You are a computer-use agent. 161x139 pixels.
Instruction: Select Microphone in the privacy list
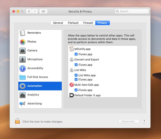(x=40, y=59)
